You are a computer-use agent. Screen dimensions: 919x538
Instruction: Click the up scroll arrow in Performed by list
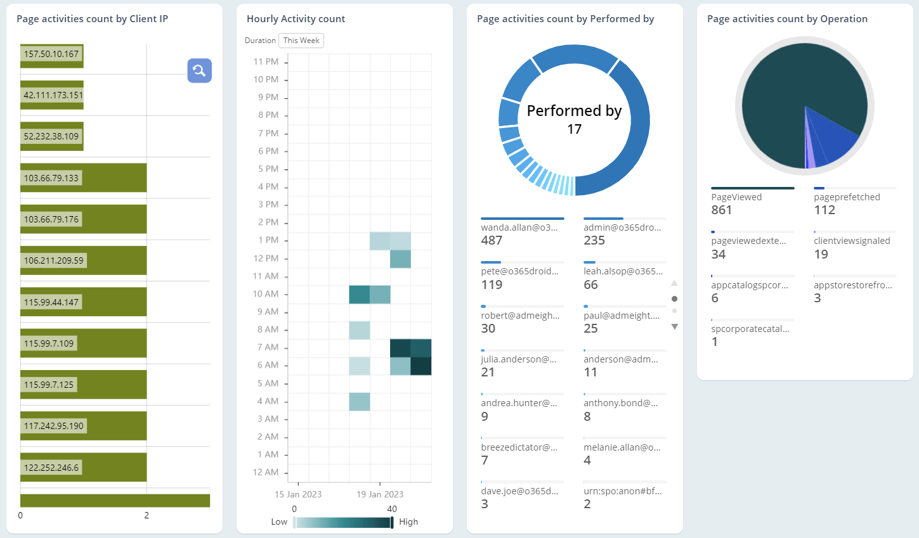(x=675, y=283)
